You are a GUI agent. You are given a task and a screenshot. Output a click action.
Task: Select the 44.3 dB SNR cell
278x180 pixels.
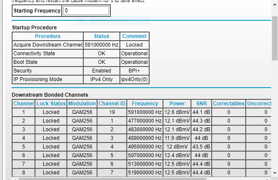201,121
